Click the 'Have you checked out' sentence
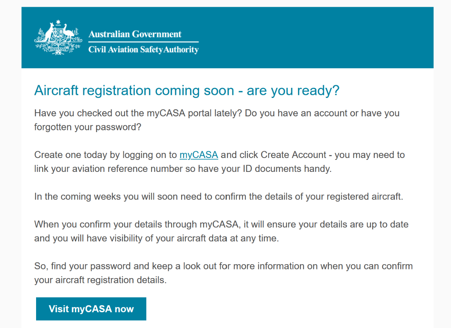 (138, 113)
